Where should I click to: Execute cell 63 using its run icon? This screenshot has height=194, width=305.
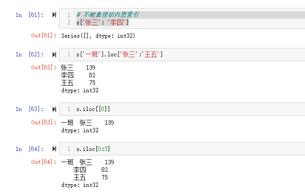pos(54,109)
